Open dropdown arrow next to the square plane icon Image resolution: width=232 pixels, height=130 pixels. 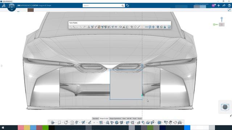(x=62, y=123)
